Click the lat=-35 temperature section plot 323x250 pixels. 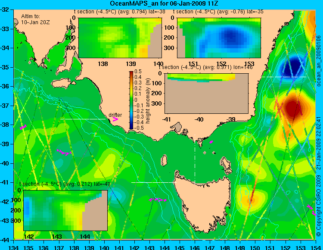[x=219, y=38]
